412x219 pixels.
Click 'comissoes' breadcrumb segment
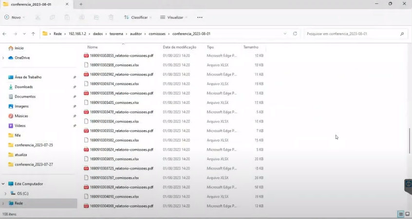[x=157, y=34]
